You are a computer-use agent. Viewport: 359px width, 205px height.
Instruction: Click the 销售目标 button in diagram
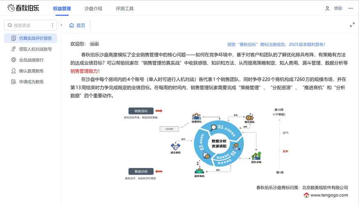[x=141, y=111]
